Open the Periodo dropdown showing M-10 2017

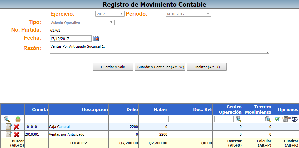click(188, 14)
